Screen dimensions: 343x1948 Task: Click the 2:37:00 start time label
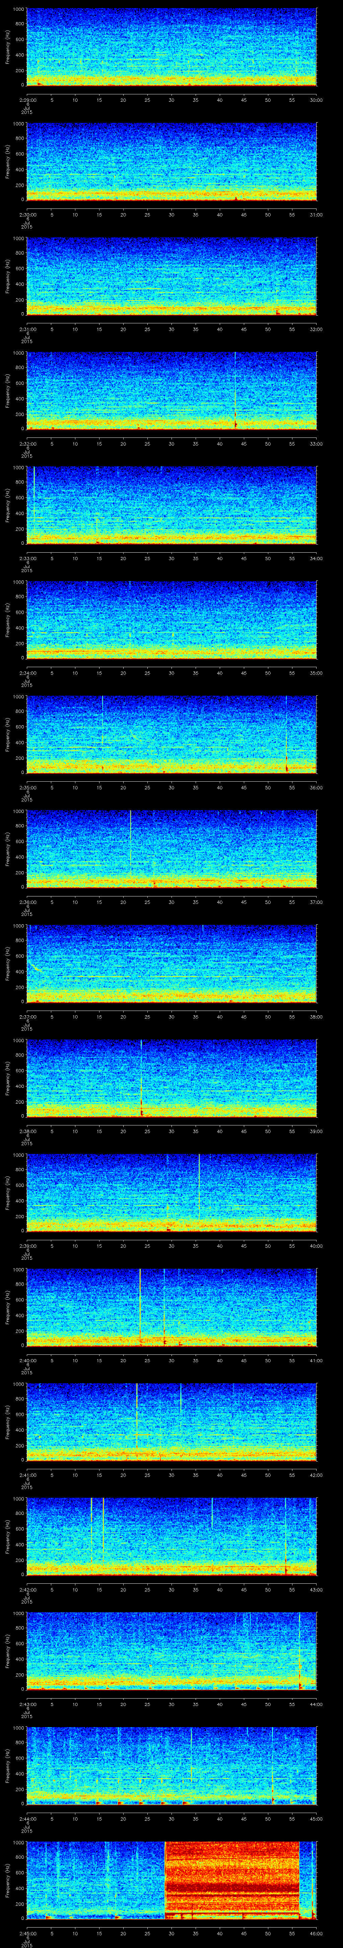27,1017
